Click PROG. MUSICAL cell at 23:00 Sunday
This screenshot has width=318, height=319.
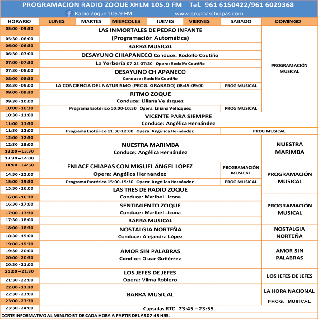(x=289, y=302)
